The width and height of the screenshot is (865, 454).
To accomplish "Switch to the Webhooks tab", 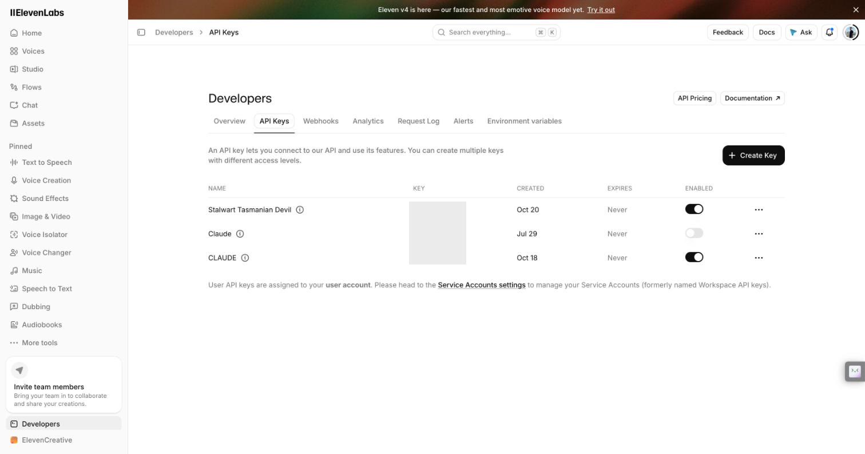I will click(321, 121).
